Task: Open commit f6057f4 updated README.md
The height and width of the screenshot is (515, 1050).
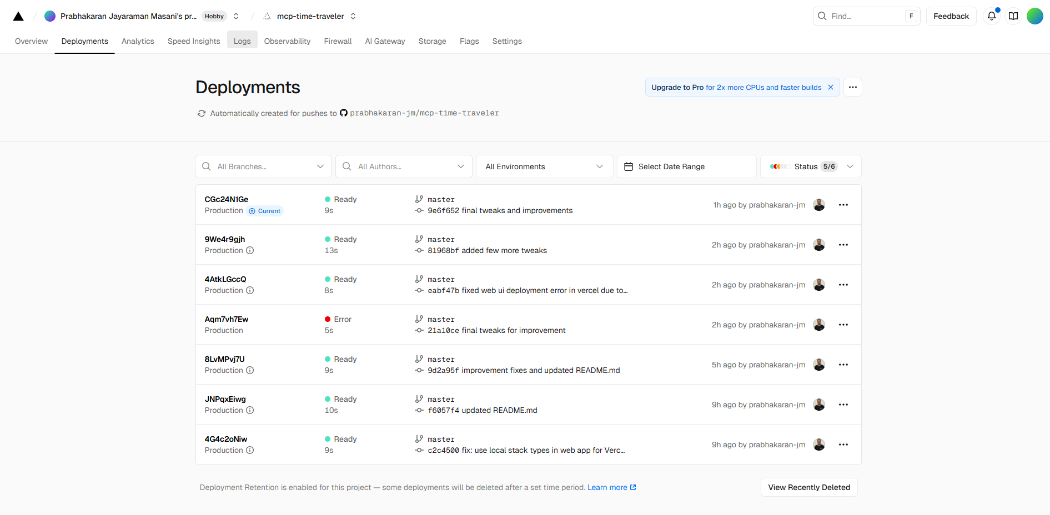Action: tap(483, 410)
